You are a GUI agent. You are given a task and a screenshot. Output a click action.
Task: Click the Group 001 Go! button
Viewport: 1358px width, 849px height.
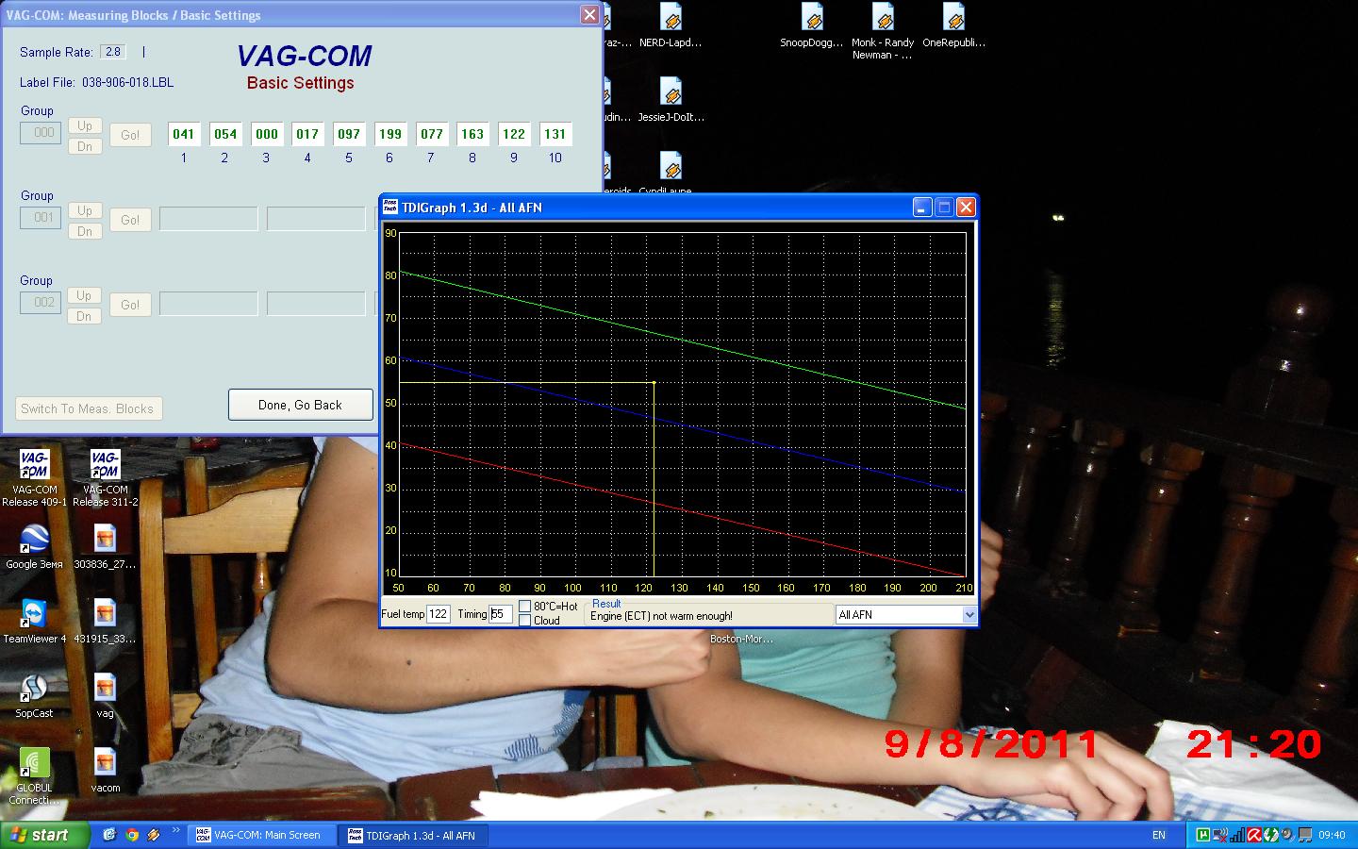point(130,220)
